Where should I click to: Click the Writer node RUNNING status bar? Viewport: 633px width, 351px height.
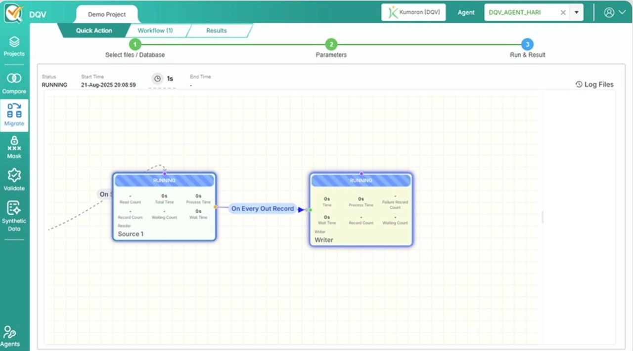pyautogui.click(x=361, y=181)
